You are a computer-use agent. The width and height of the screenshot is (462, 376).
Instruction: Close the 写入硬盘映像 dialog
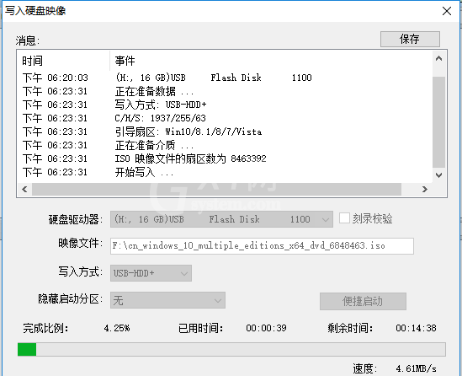[447, 11]
